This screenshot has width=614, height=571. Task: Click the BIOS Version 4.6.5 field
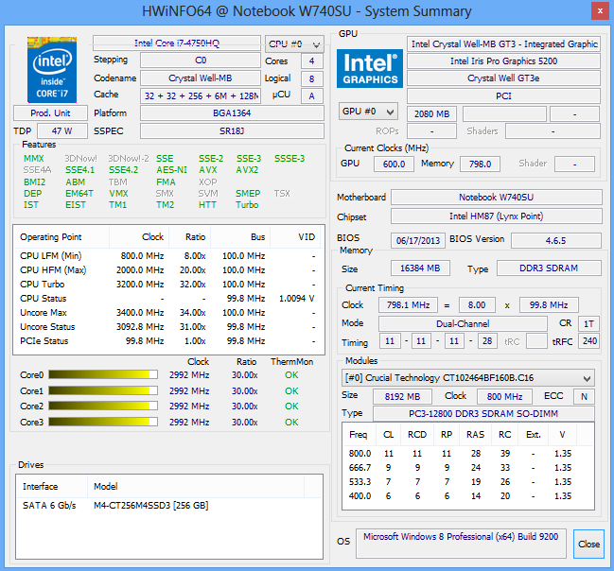coord(556,240)
